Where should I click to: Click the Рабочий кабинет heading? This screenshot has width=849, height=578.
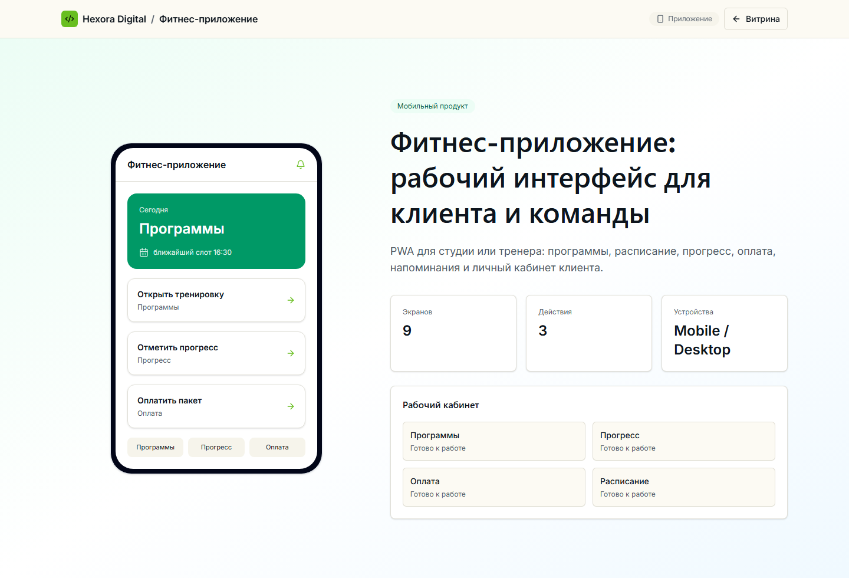click(441, 405)
